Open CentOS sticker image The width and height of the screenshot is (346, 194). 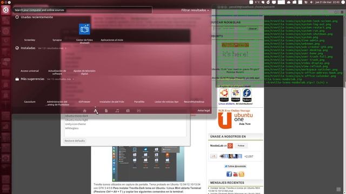pos(236,95)
